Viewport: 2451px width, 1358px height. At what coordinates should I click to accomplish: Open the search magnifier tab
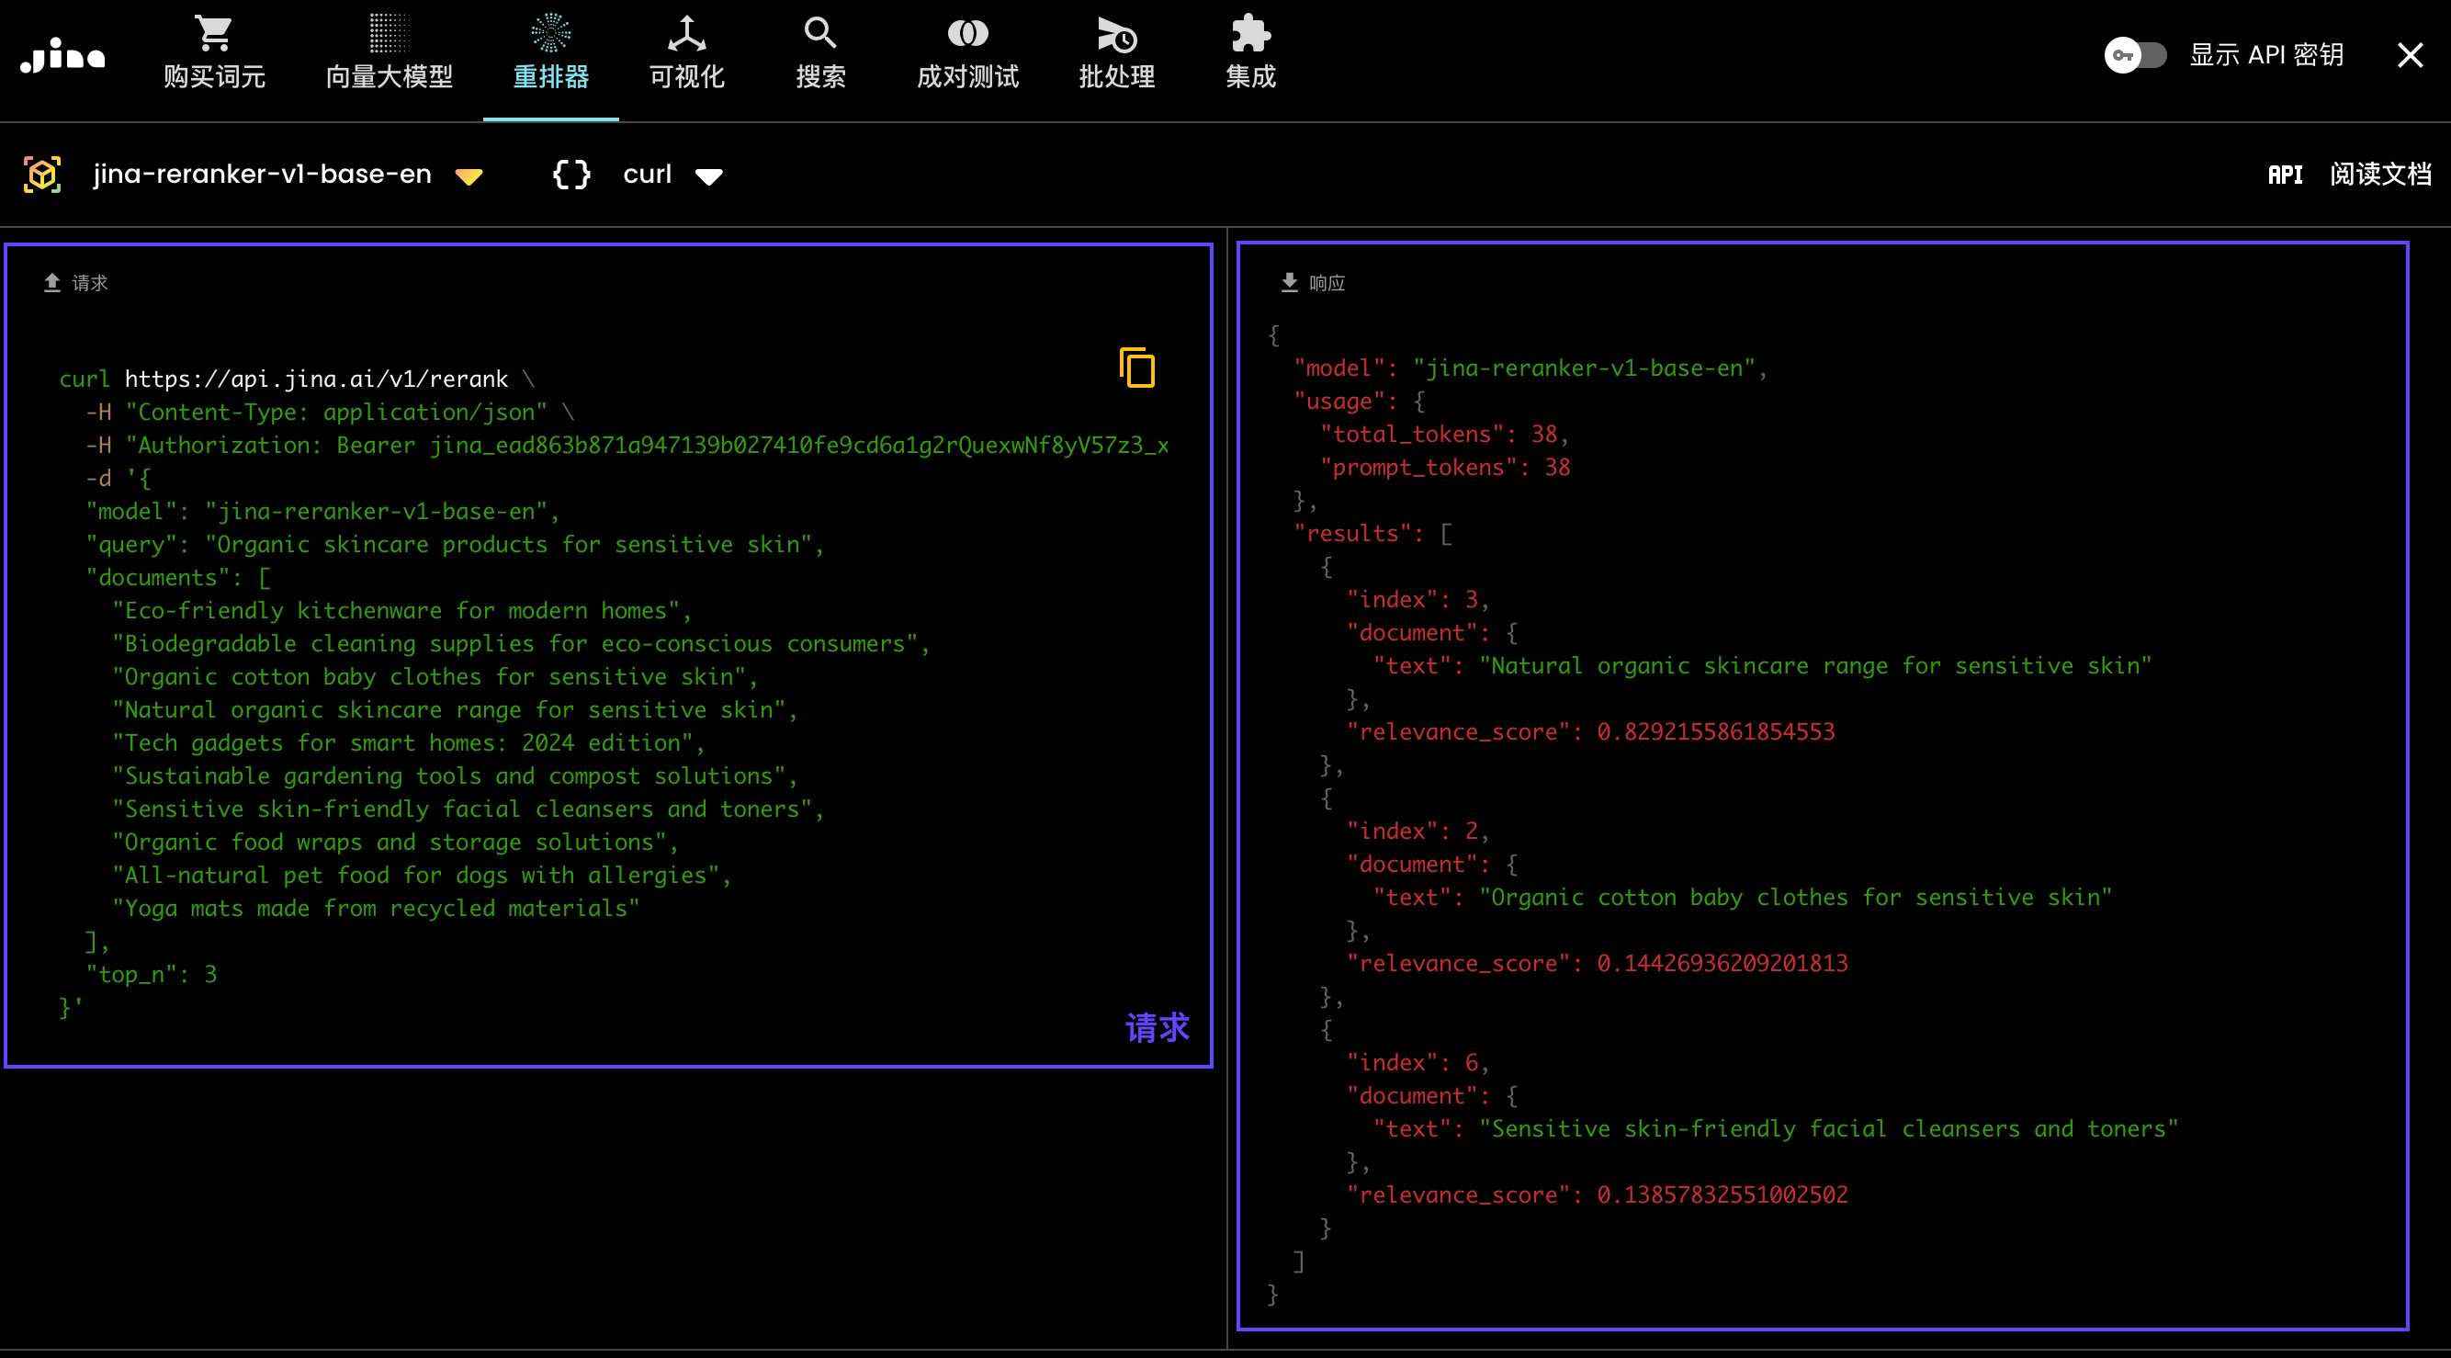(x=819, y=34)
